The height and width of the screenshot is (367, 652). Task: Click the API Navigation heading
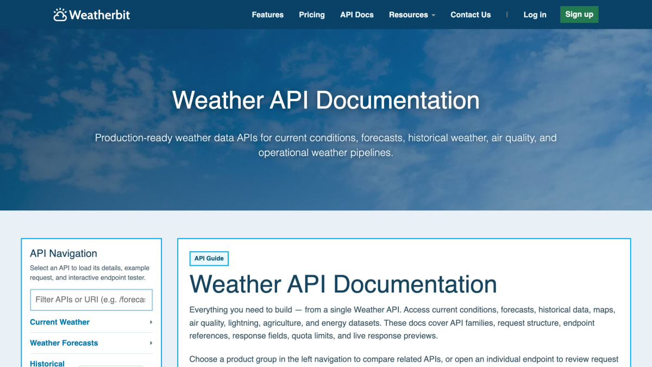pos(64,253)
